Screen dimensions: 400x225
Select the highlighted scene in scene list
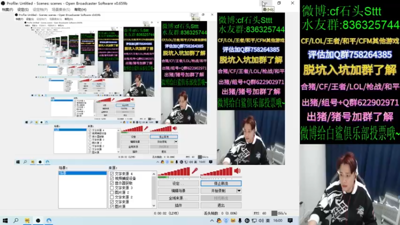[82, 173]
